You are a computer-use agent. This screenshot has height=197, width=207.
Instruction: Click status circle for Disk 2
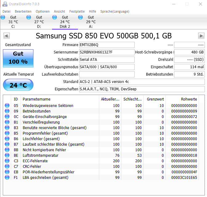pyautogui.click(x=55, y=17)
